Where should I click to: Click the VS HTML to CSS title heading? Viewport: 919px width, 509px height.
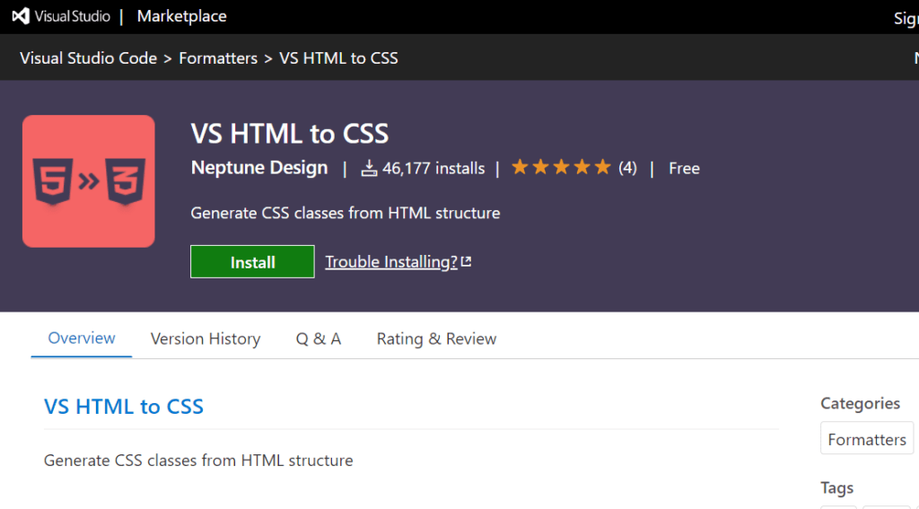[x=290, y=134]
